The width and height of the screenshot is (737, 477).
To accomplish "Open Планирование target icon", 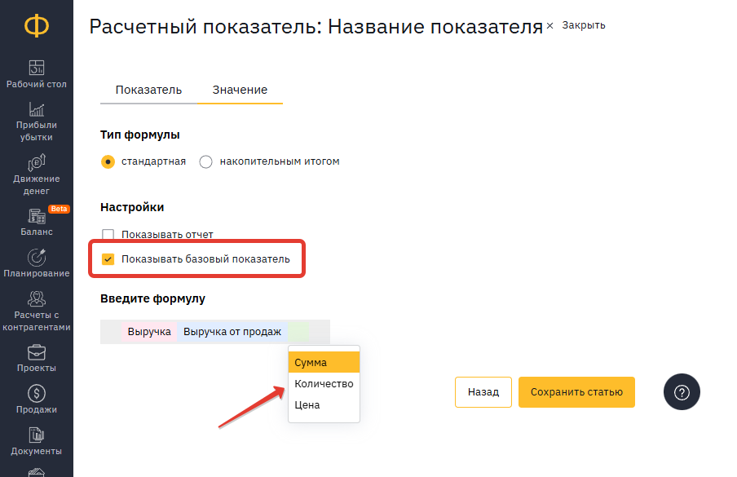I will (x=37, y=257).
